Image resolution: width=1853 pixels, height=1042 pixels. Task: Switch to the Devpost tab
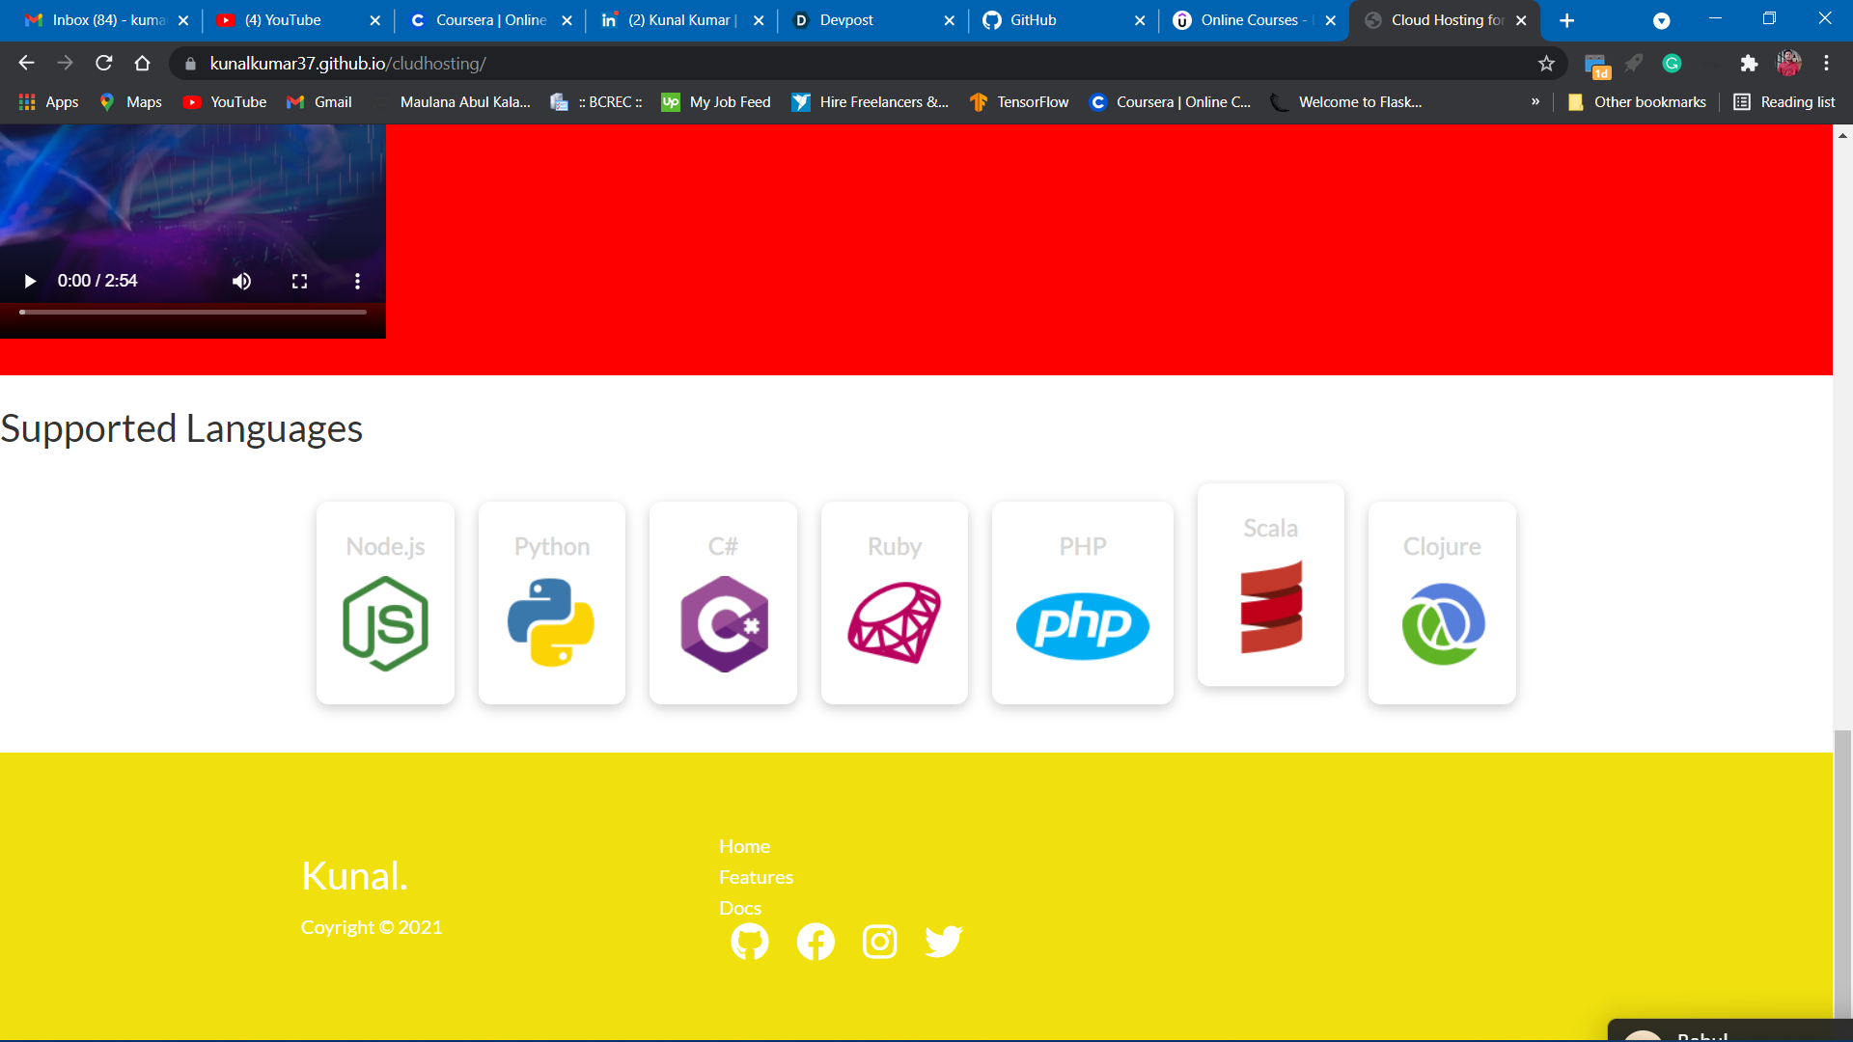[x=845, y=20]
